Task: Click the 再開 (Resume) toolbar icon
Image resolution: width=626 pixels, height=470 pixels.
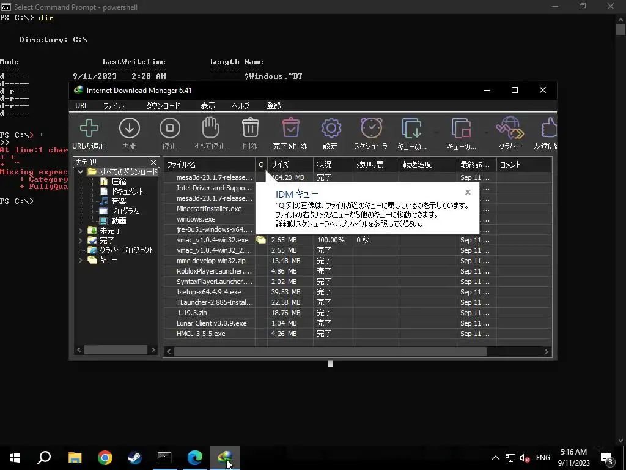Action: [x=130, y=129]
